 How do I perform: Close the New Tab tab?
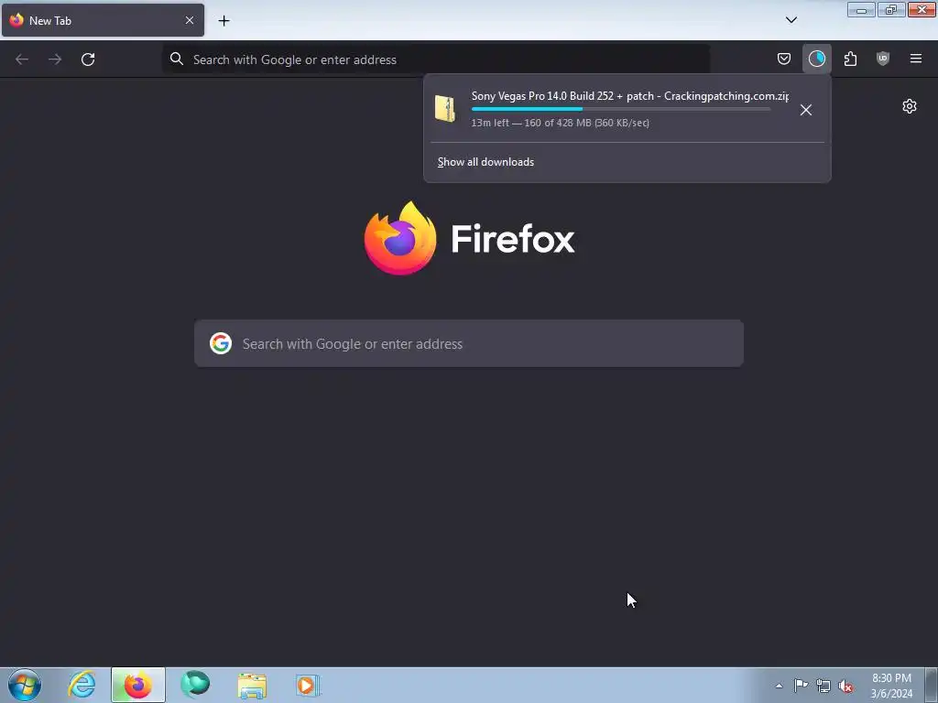coord(190,20)
